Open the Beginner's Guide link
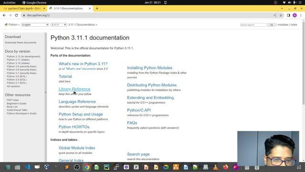Image resolution: width=305 pixels, height=172 pixels. (16, 103)
